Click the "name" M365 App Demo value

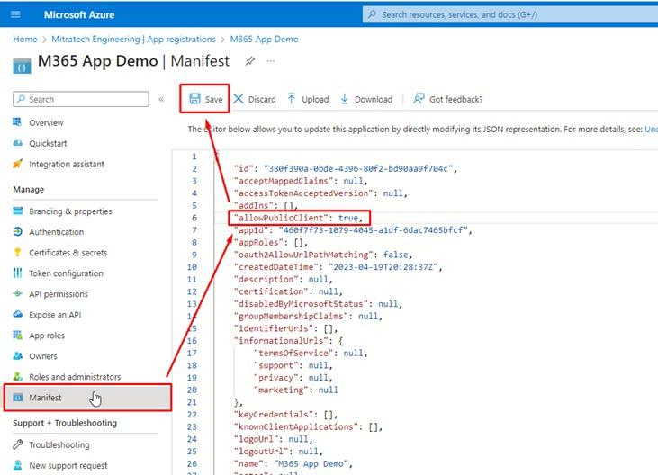coord(311,463)
